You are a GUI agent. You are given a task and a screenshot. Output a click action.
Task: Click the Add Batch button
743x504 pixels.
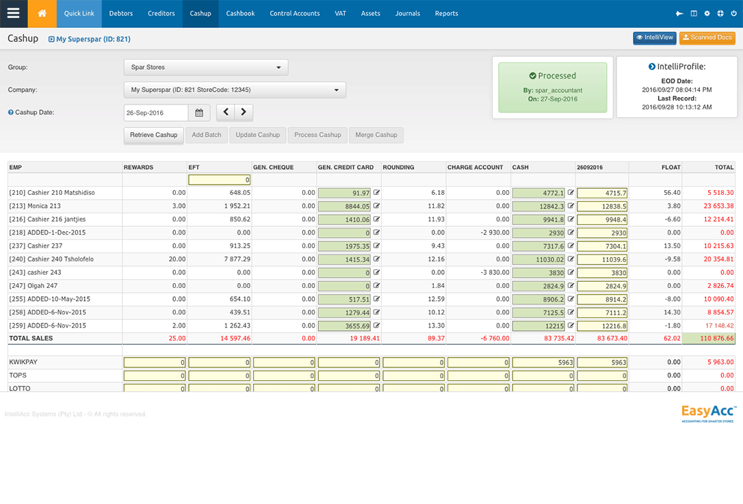point(207,135)
